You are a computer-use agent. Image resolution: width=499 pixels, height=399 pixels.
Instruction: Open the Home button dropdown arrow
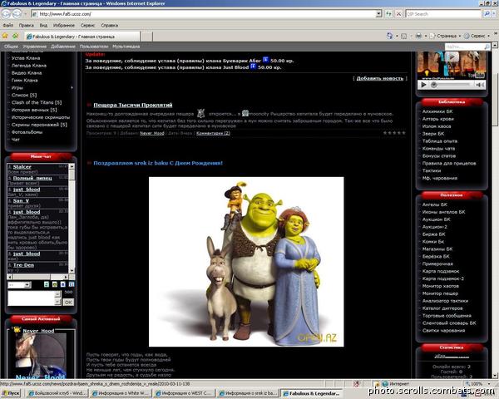[397, 36]
